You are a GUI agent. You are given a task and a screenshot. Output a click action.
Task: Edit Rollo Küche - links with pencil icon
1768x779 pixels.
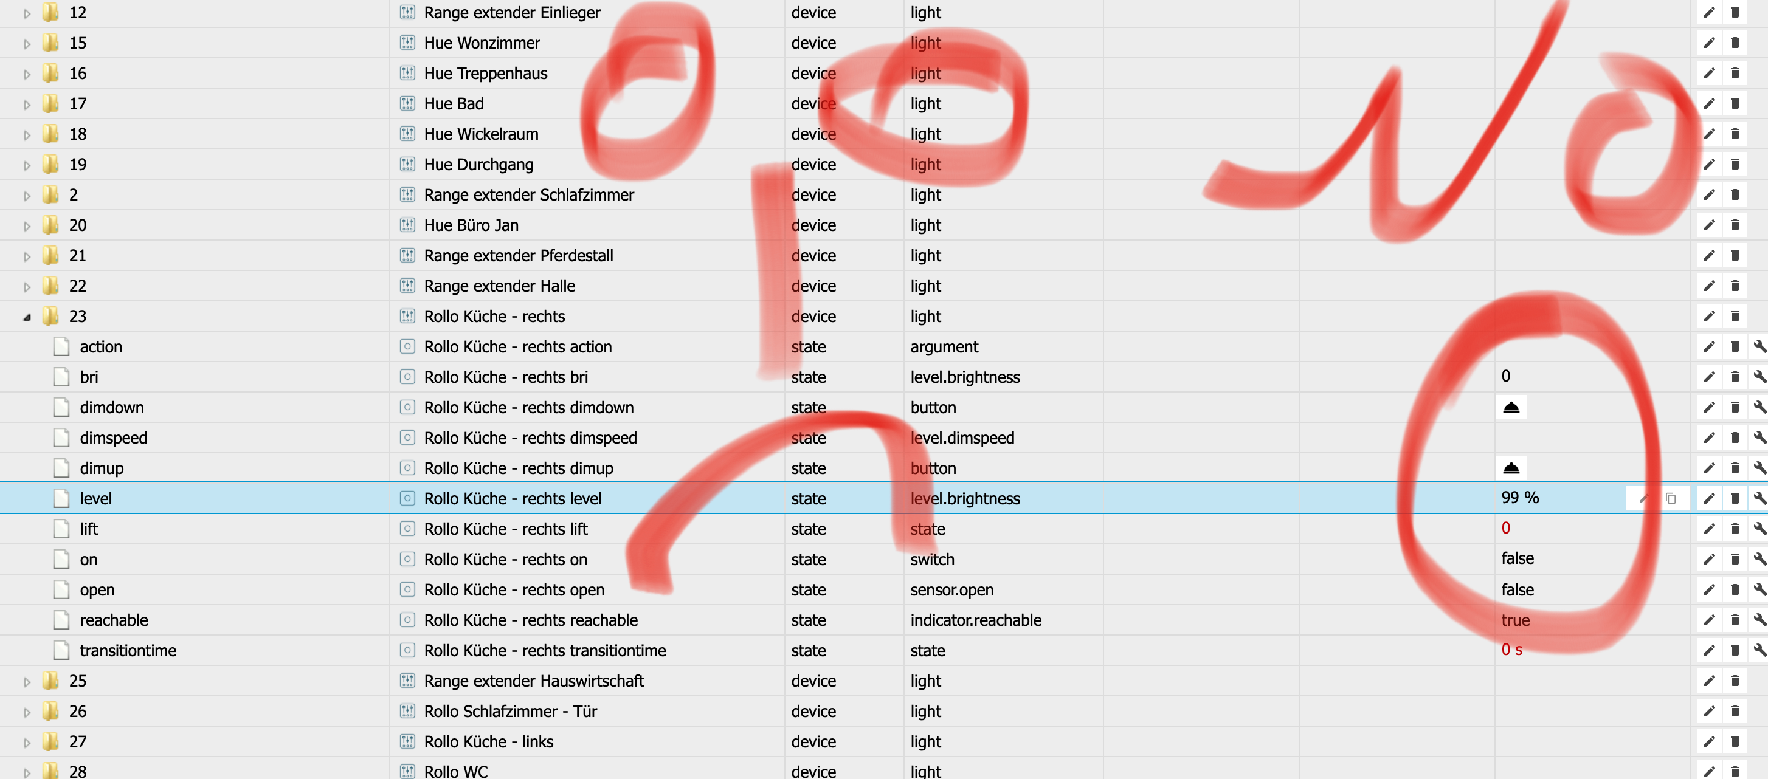tap(1709, 741)
